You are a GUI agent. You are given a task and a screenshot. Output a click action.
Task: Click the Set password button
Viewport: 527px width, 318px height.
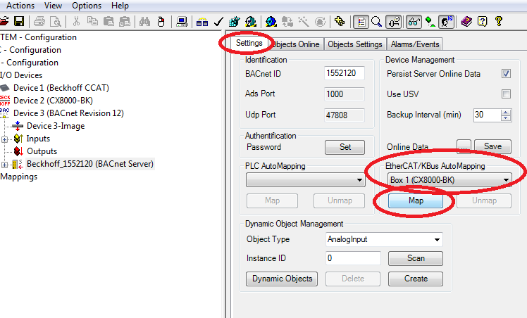click(x=345, y=147)
